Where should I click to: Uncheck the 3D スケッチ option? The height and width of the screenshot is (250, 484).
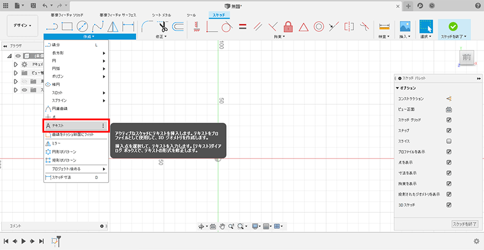click(x=449, y=205)
